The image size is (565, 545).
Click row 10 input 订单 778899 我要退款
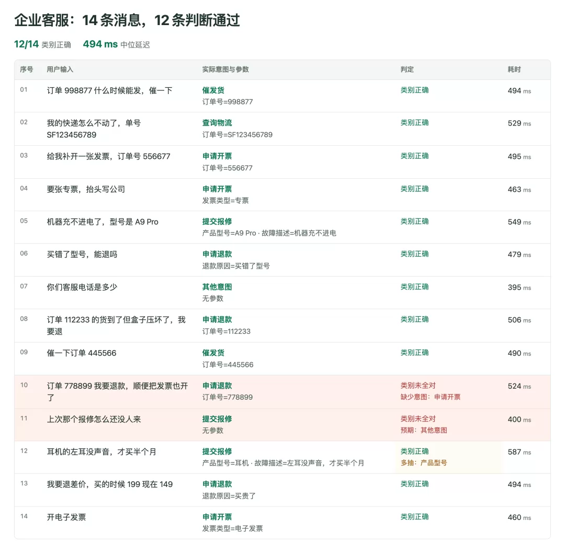pos(118,392)
